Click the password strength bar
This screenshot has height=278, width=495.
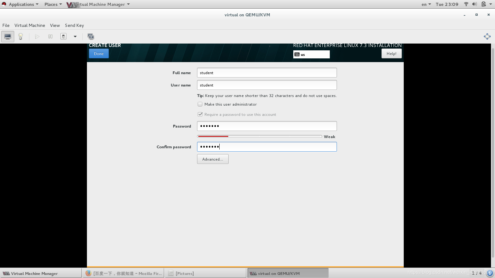(260, 137)
